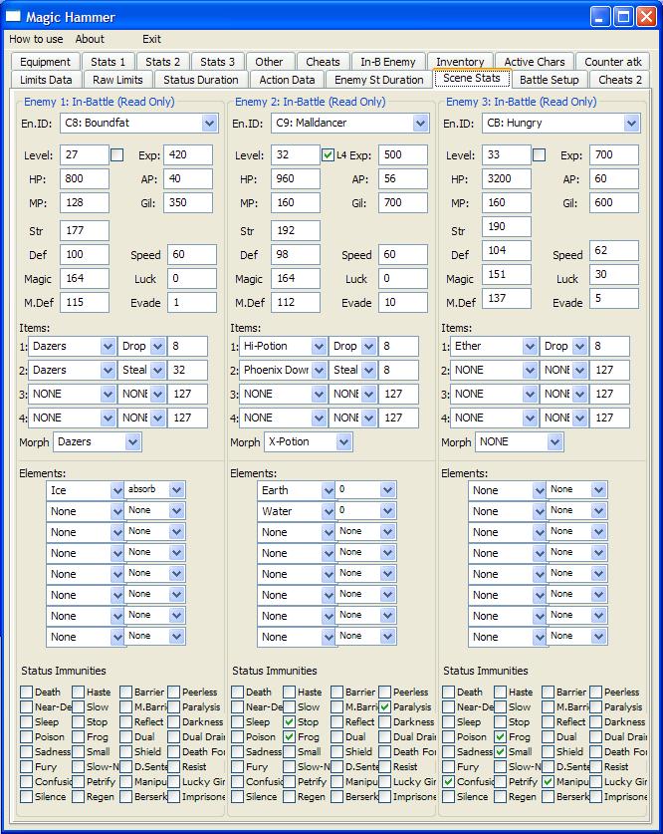Toggle Enemy 3 Manipulate immunity checkbox
Viewport: 663px width, 834px height.
tap(548, 781)
